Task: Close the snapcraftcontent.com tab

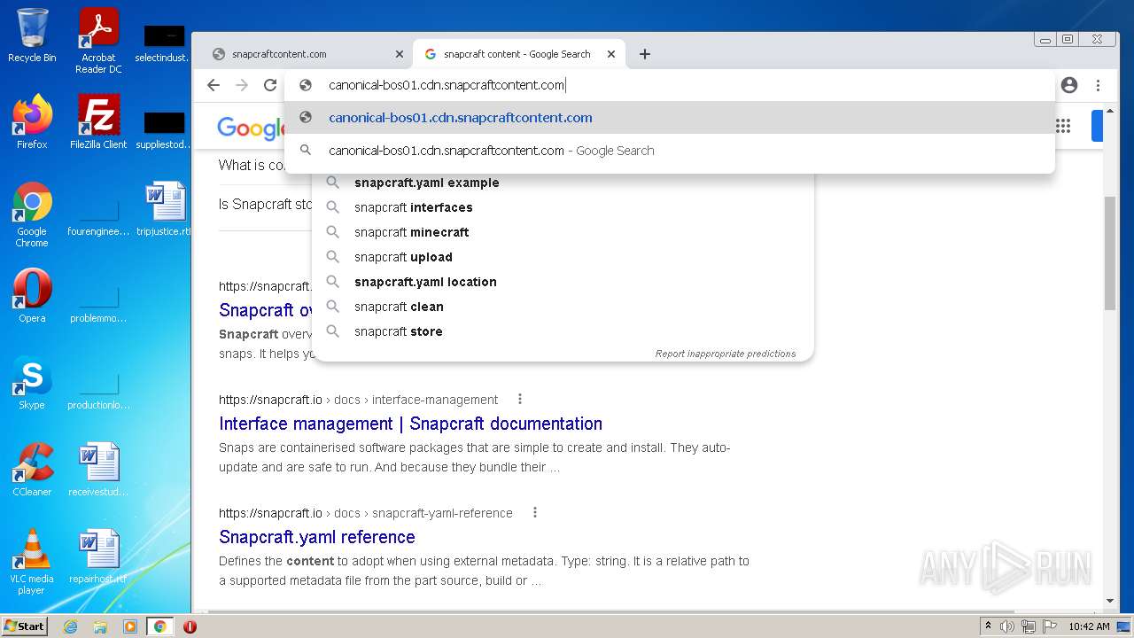Action: (x=399, y=54)
